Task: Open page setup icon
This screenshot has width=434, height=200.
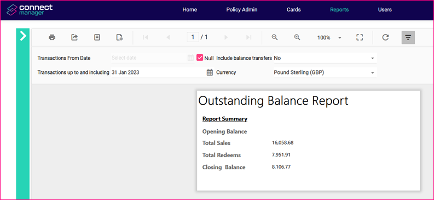Action: pos(119,37)
